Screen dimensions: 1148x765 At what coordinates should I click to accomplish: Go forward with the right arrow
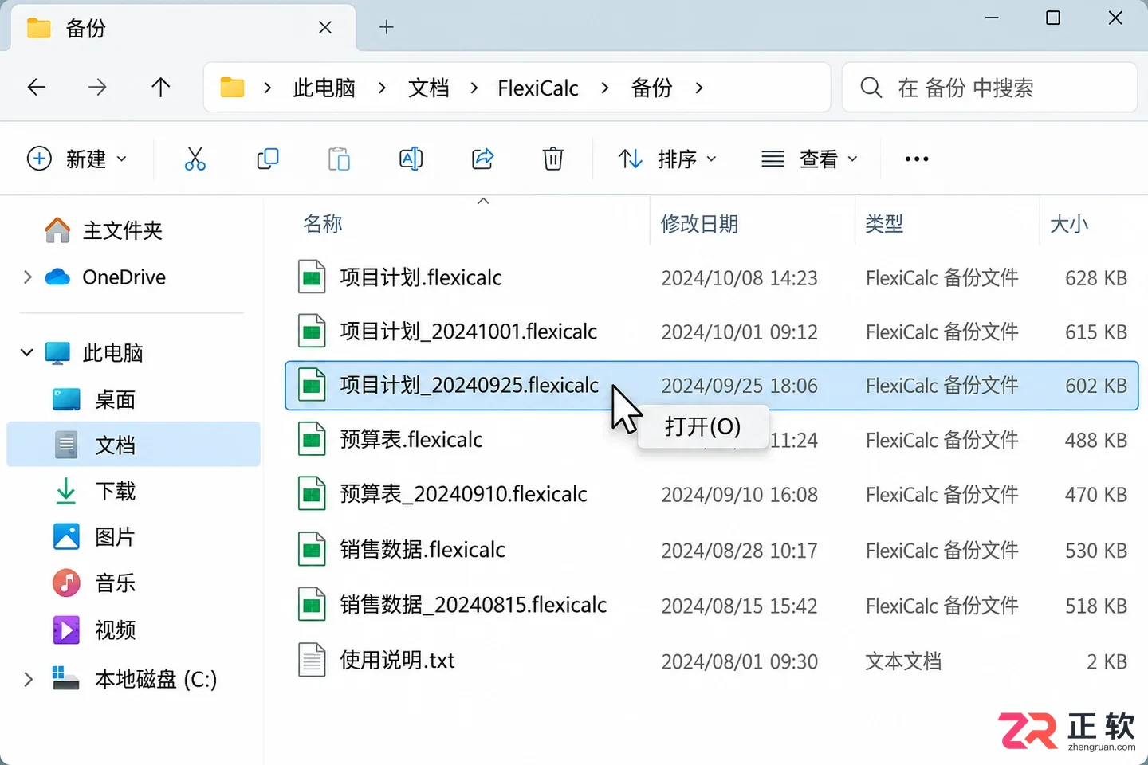(x=97, y=87)
